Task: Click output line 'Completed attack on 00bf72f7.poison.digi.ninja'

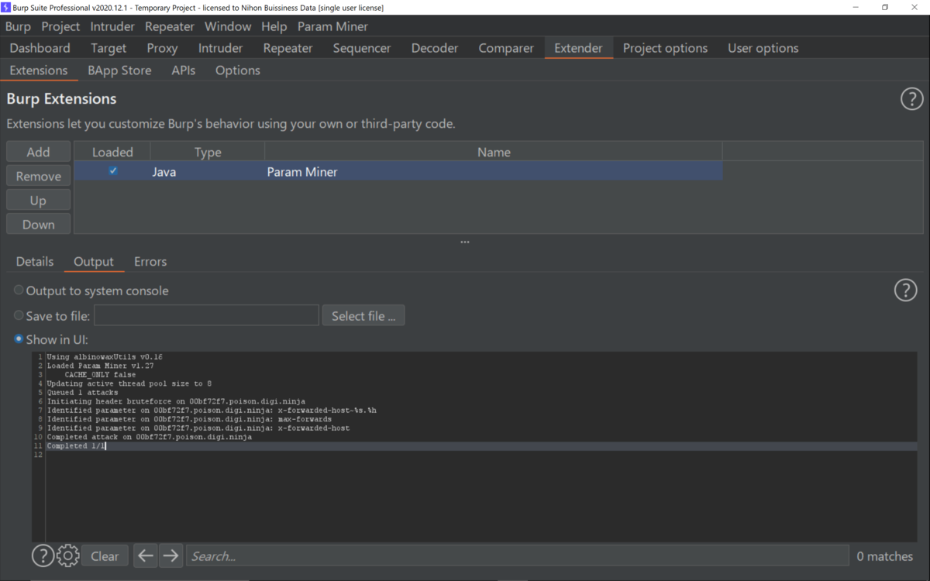Action: pos(149,437)
